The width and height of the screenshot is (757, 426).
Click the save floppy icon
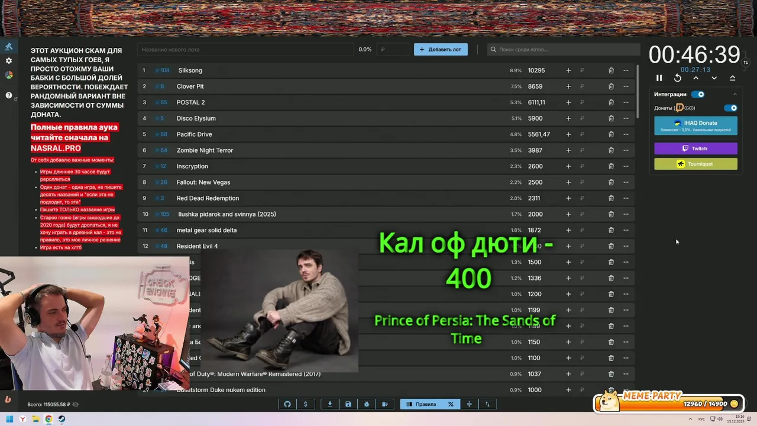[x=348, y=404]
